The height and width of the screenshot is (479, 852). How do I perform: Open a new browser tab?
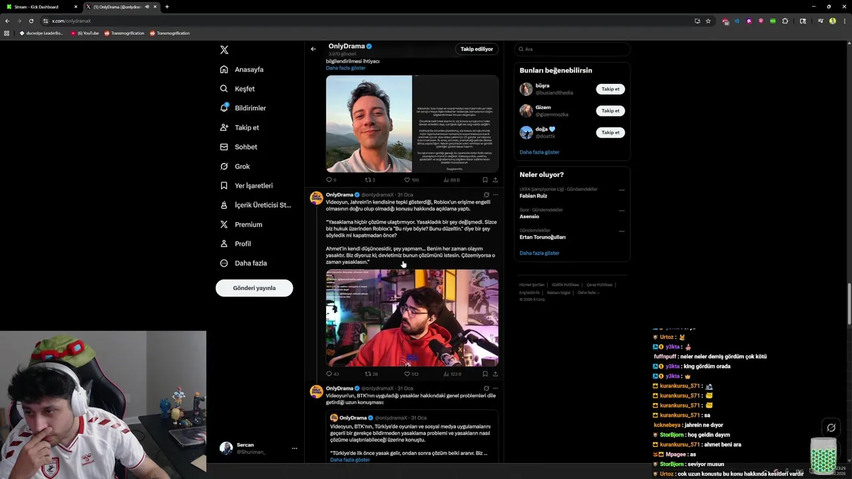[166, 7]
